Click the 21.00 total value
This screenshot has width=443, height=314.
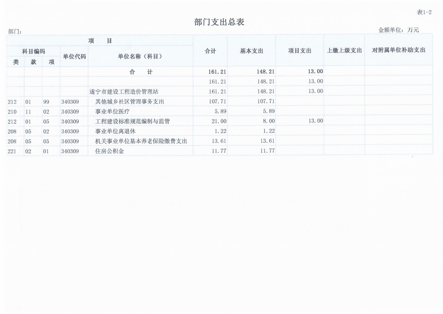click(x=217, y=121)
